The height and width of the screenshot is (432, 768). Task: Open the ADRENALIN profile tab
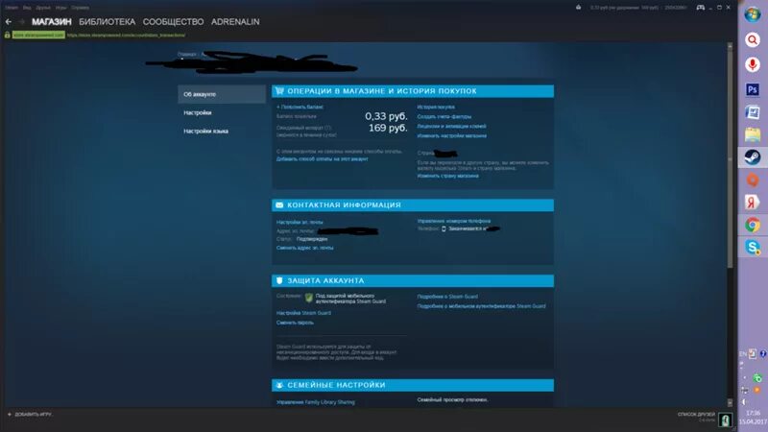click(x=235, y=21)
